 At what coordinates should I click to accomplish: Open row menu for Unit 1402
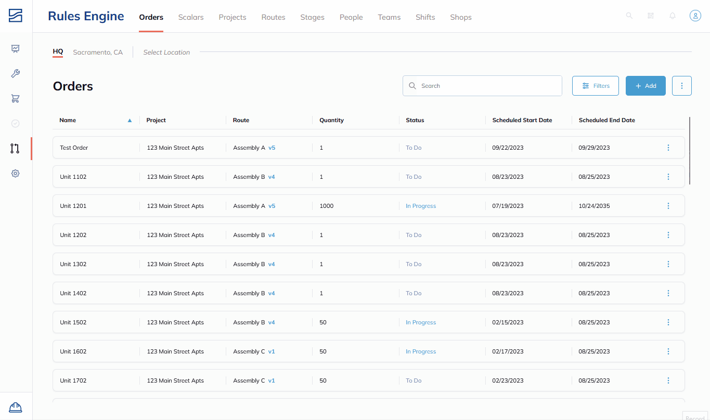(x=668, y=293)
